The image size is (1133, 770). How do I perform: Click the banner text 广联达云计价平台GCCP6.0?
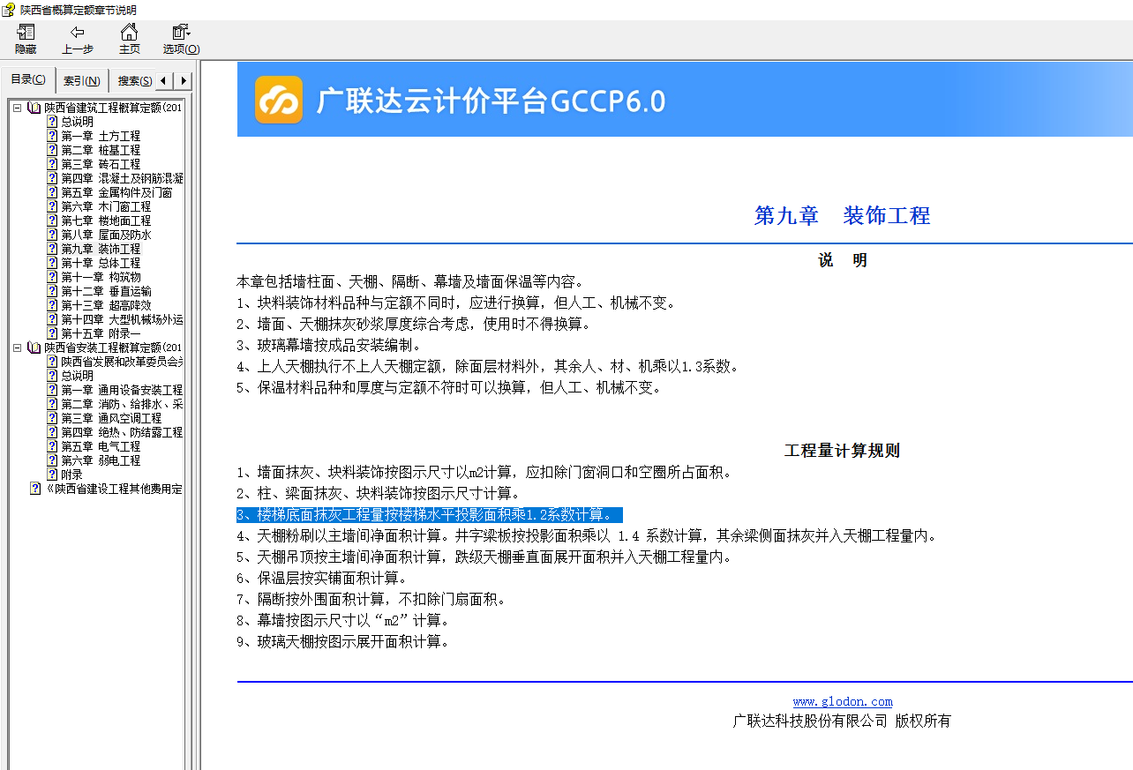(491, 101)
